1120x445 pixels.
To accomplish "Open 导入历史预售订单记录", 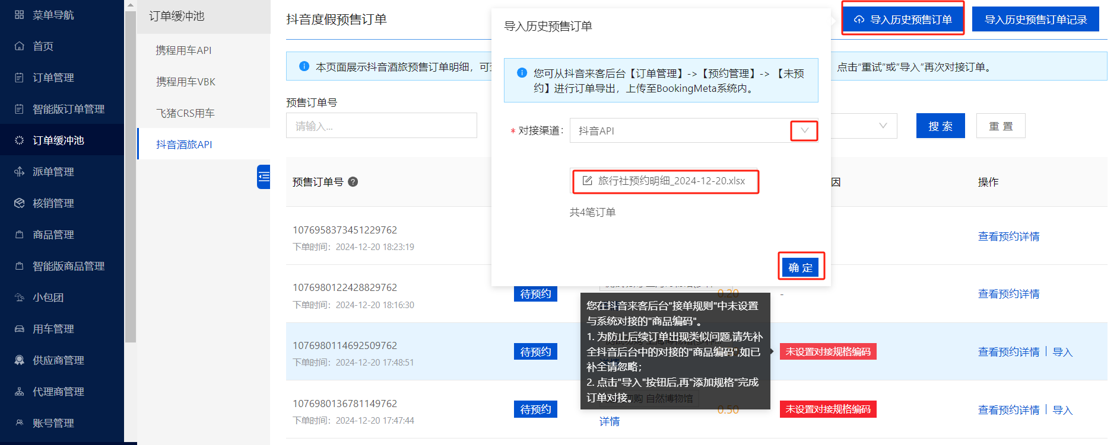I will pyautogui.click(x=1035, y=20).
